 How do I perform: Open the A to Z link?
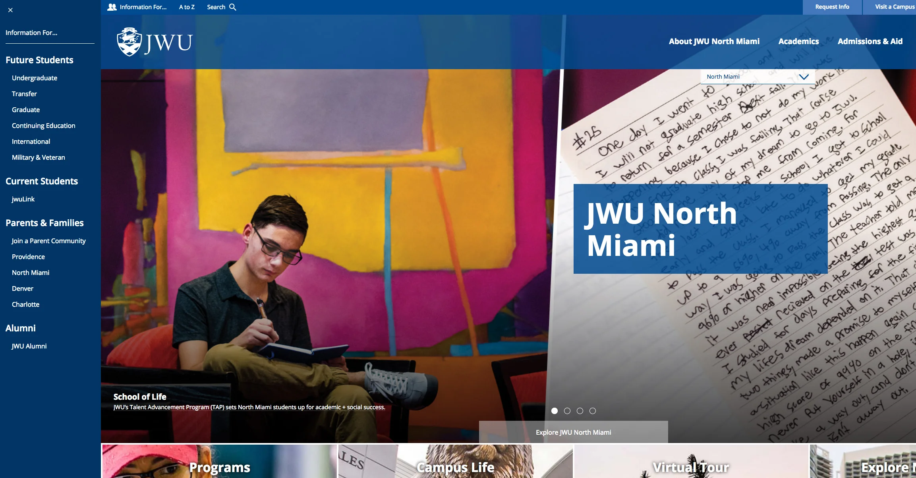187,7
